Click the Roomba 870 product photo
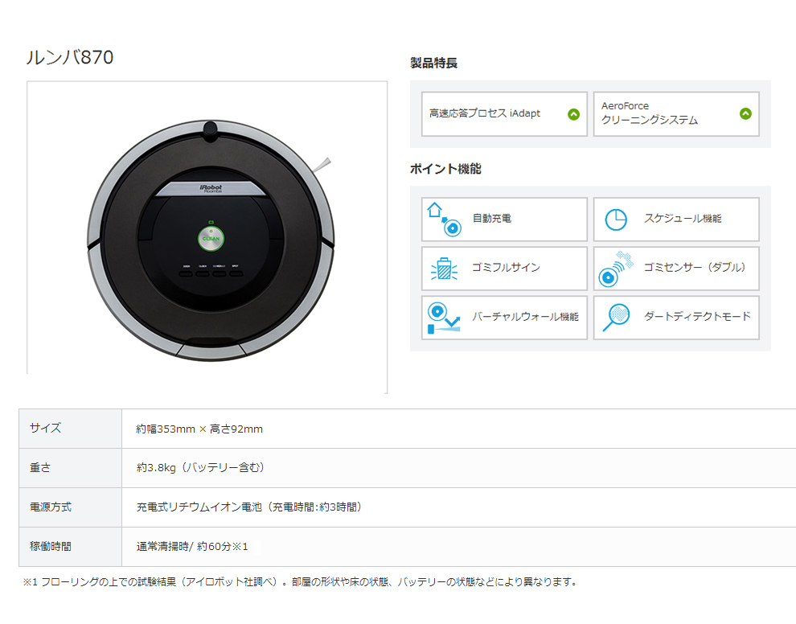The height and width of the screenshot is (624, 796). 210,240
